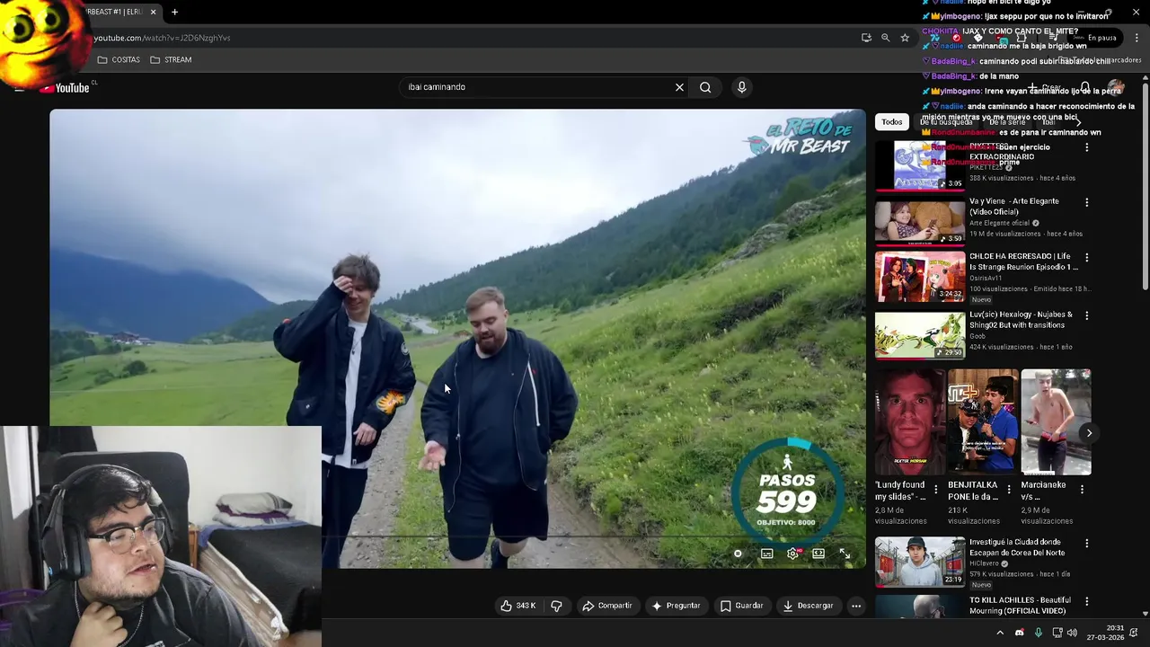Click the Descargar download button
This screenshot has height=647, width=1150.
tap(808, 606)
